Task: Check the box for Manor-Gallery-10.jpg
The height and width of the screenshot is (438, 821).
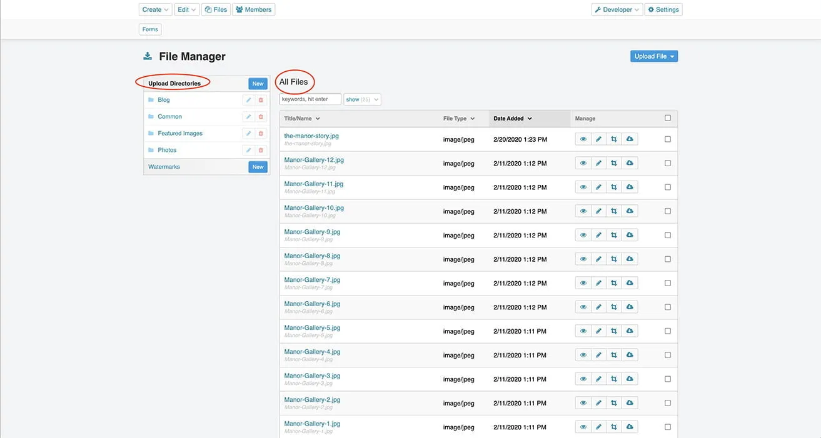Action: [x=668, y=211]
